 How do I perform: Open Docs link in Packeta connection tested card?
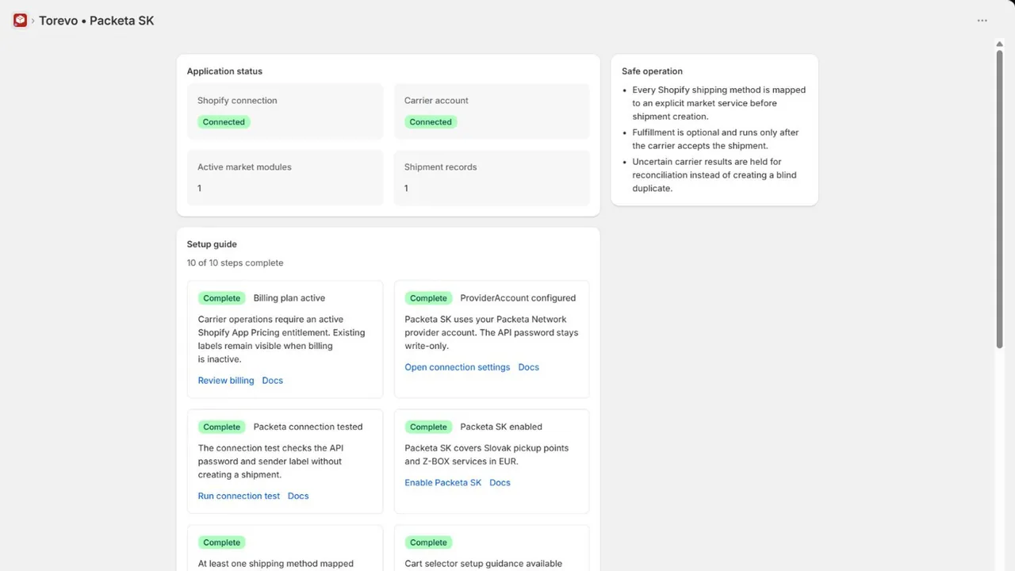click(298, 496)
